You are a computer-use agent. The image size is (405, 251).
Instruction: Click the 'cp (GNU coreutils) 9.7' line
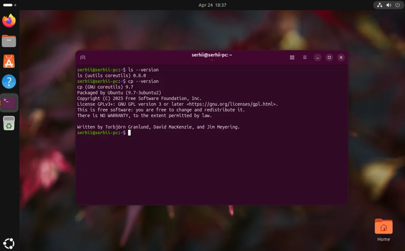105,87
